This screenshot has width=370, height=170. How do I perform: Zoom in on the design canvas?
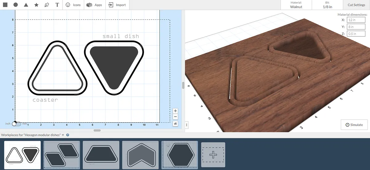click(x=175, y=111)
